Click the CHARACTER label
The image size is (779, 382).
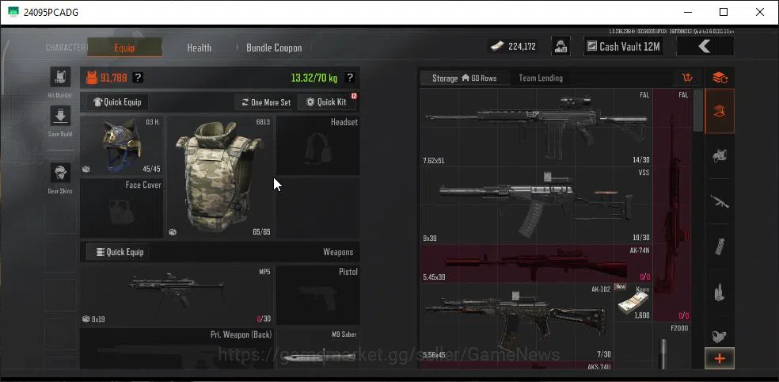click(x=65, y=48)
